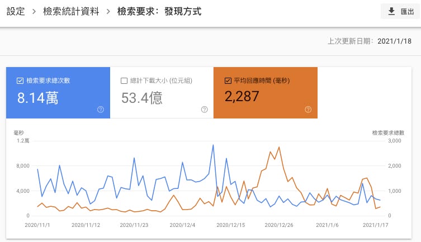The image size is (421, 242).
Task: Click x-axis label 2020/12/26
Action: pyautogui.click(x=279, y=225)
